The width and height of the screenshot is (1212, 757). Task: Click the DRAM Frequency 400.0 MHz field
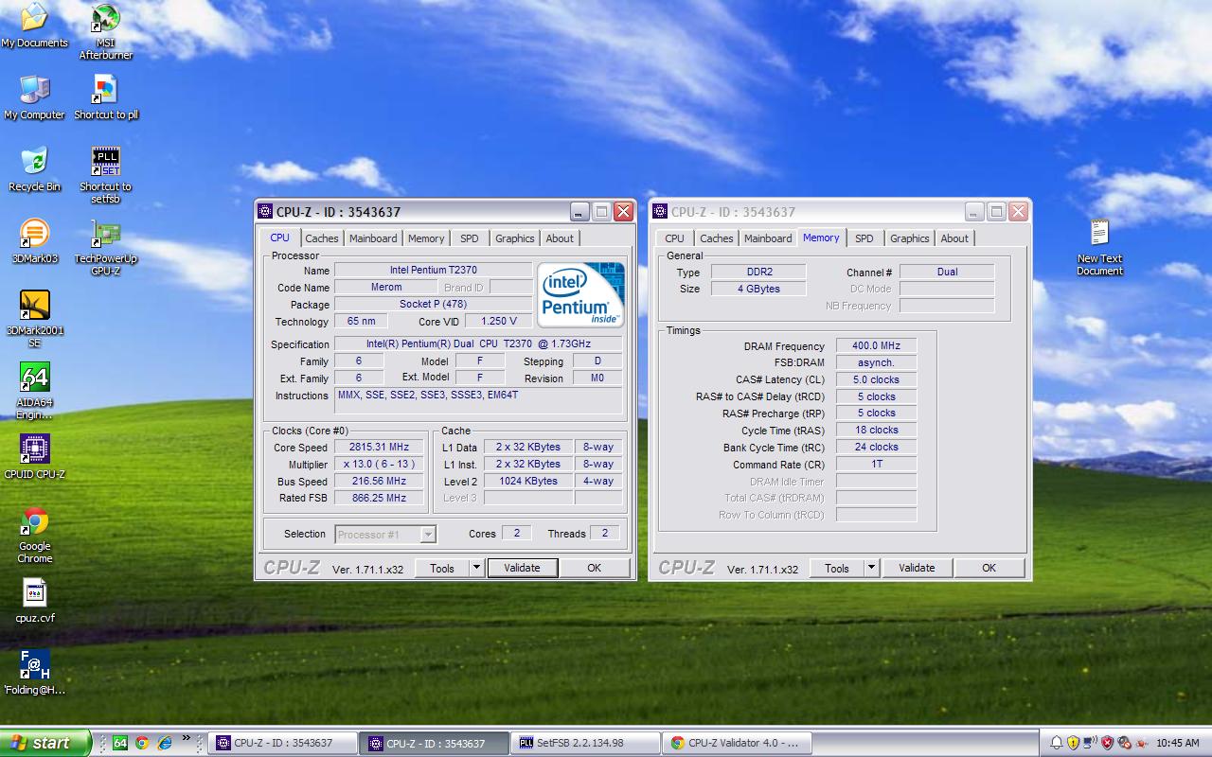pyautogui.click(x=876, y=345)
